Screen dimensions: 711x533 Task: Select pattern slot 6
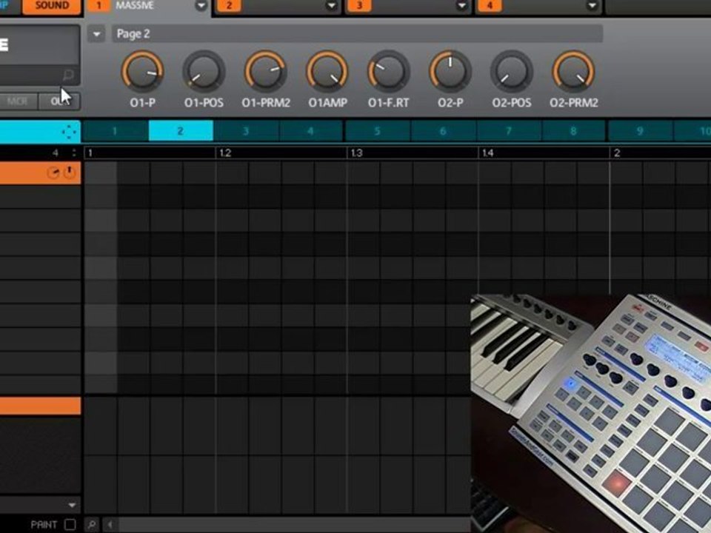443,132
